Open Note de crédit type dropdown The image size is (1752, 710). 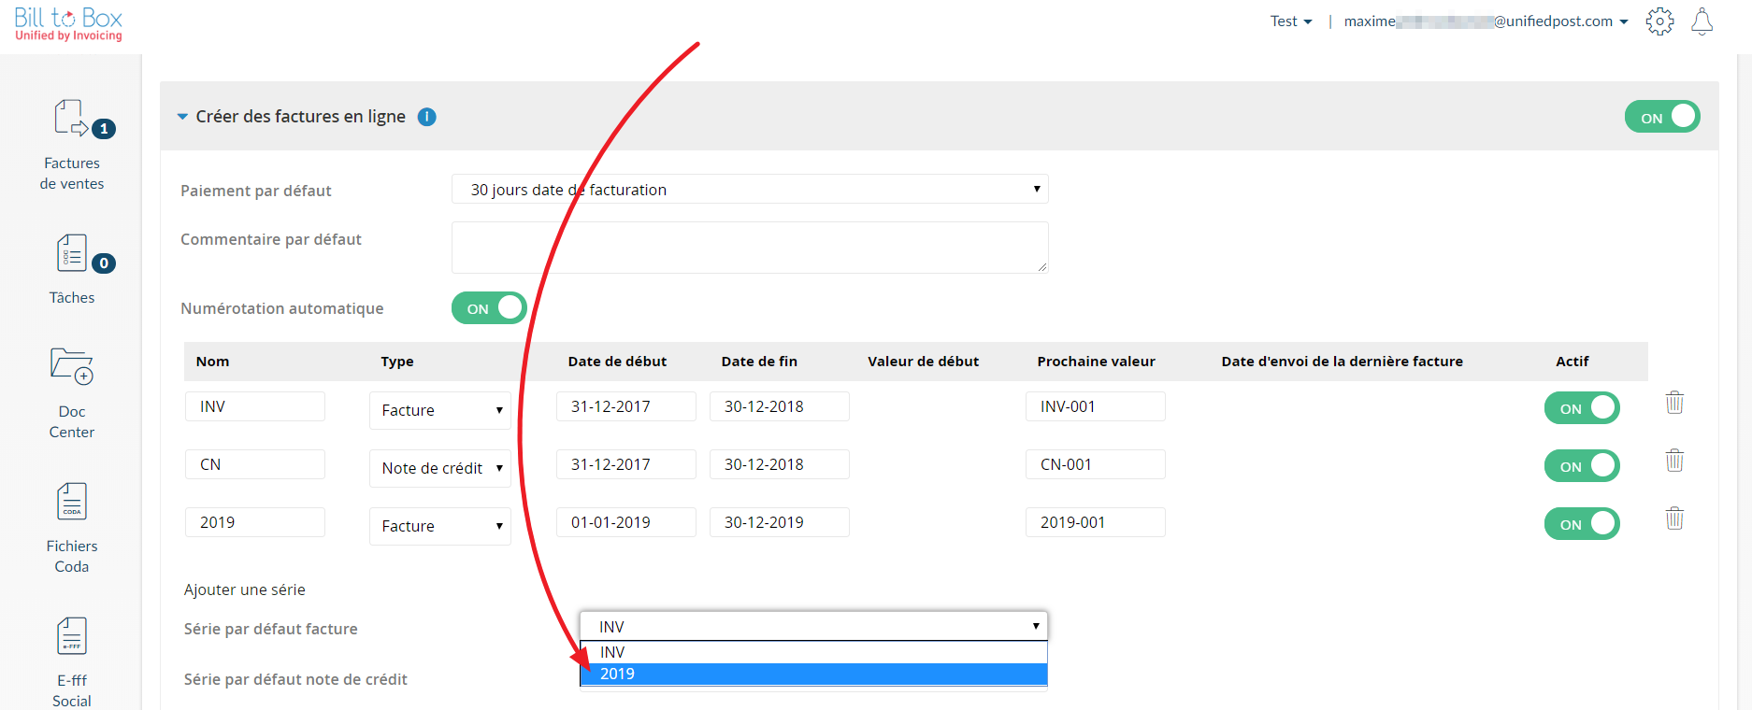tap(440, 468)
